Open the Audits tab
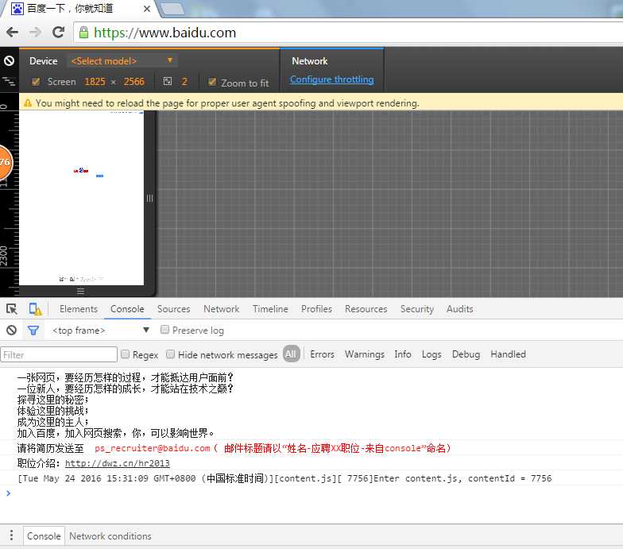Viewport: 623px width, 549px height. pyautogui.click(x=459, y=308)
